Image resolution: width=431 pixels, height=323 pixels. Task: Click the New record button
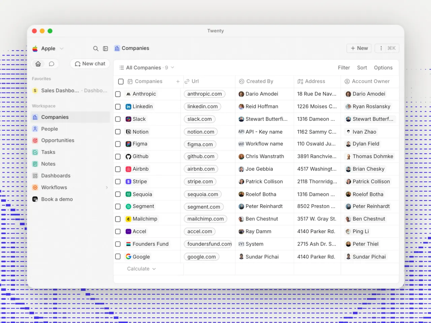coord(359,48)
